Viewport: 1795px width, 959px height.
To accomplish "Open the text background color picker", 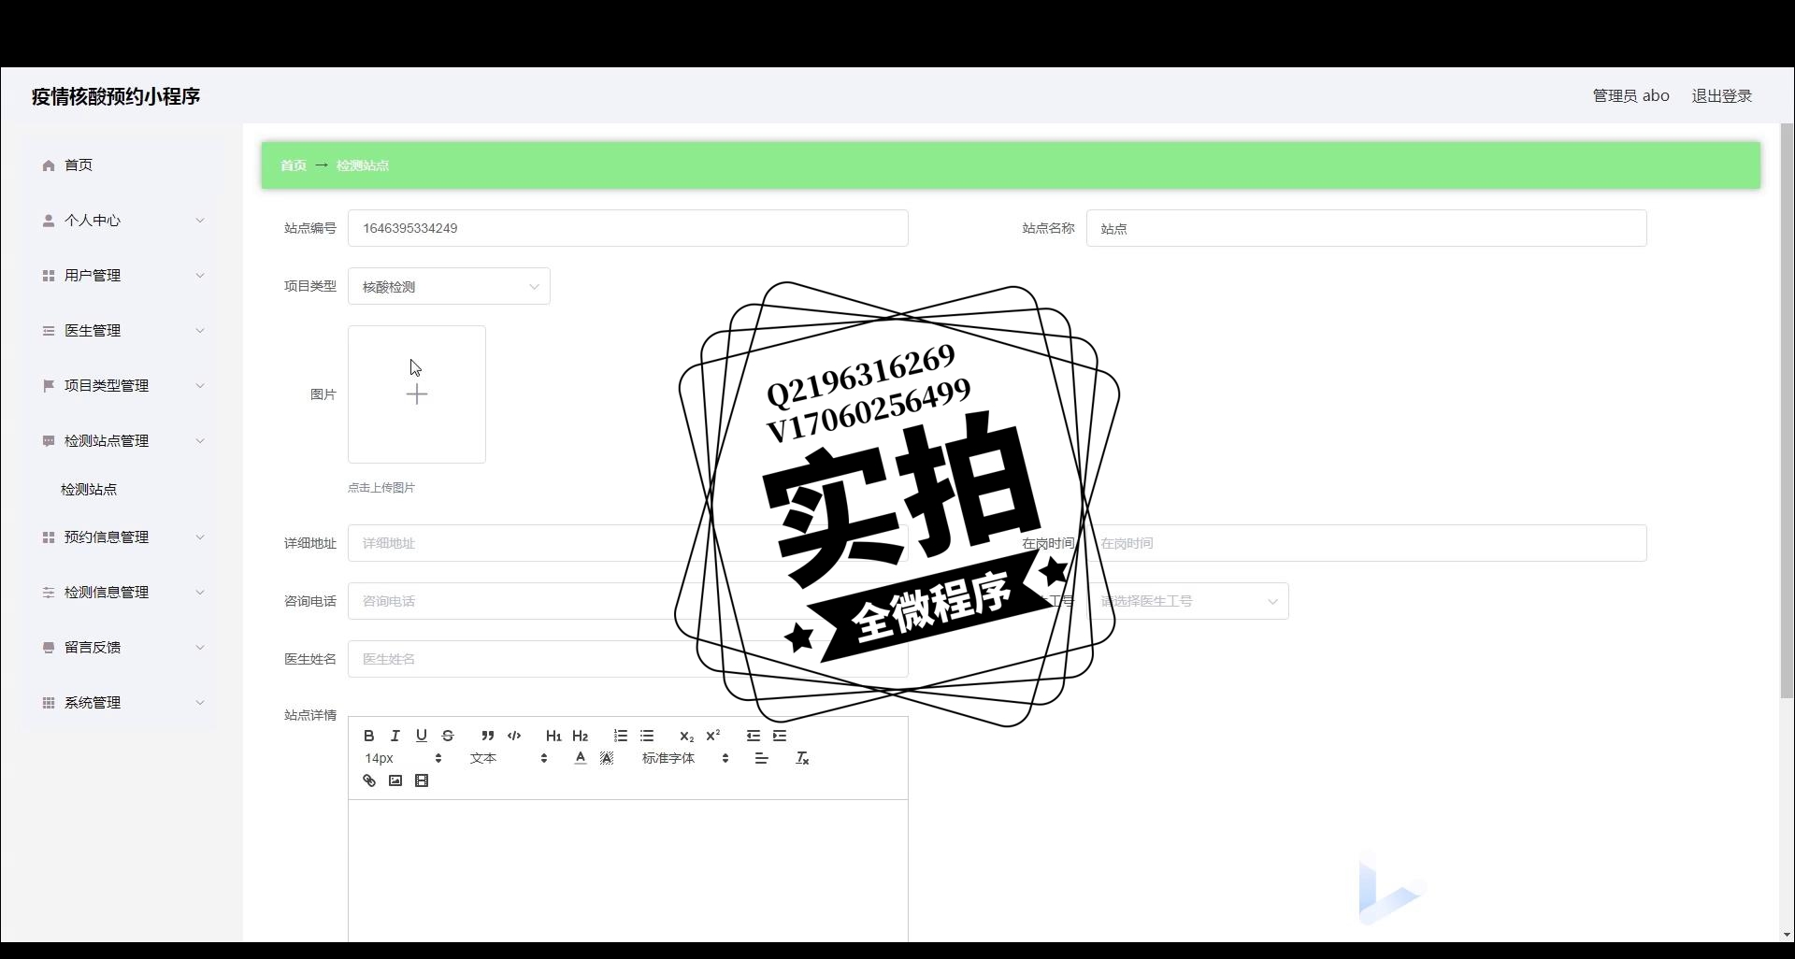I will (606, 758).
